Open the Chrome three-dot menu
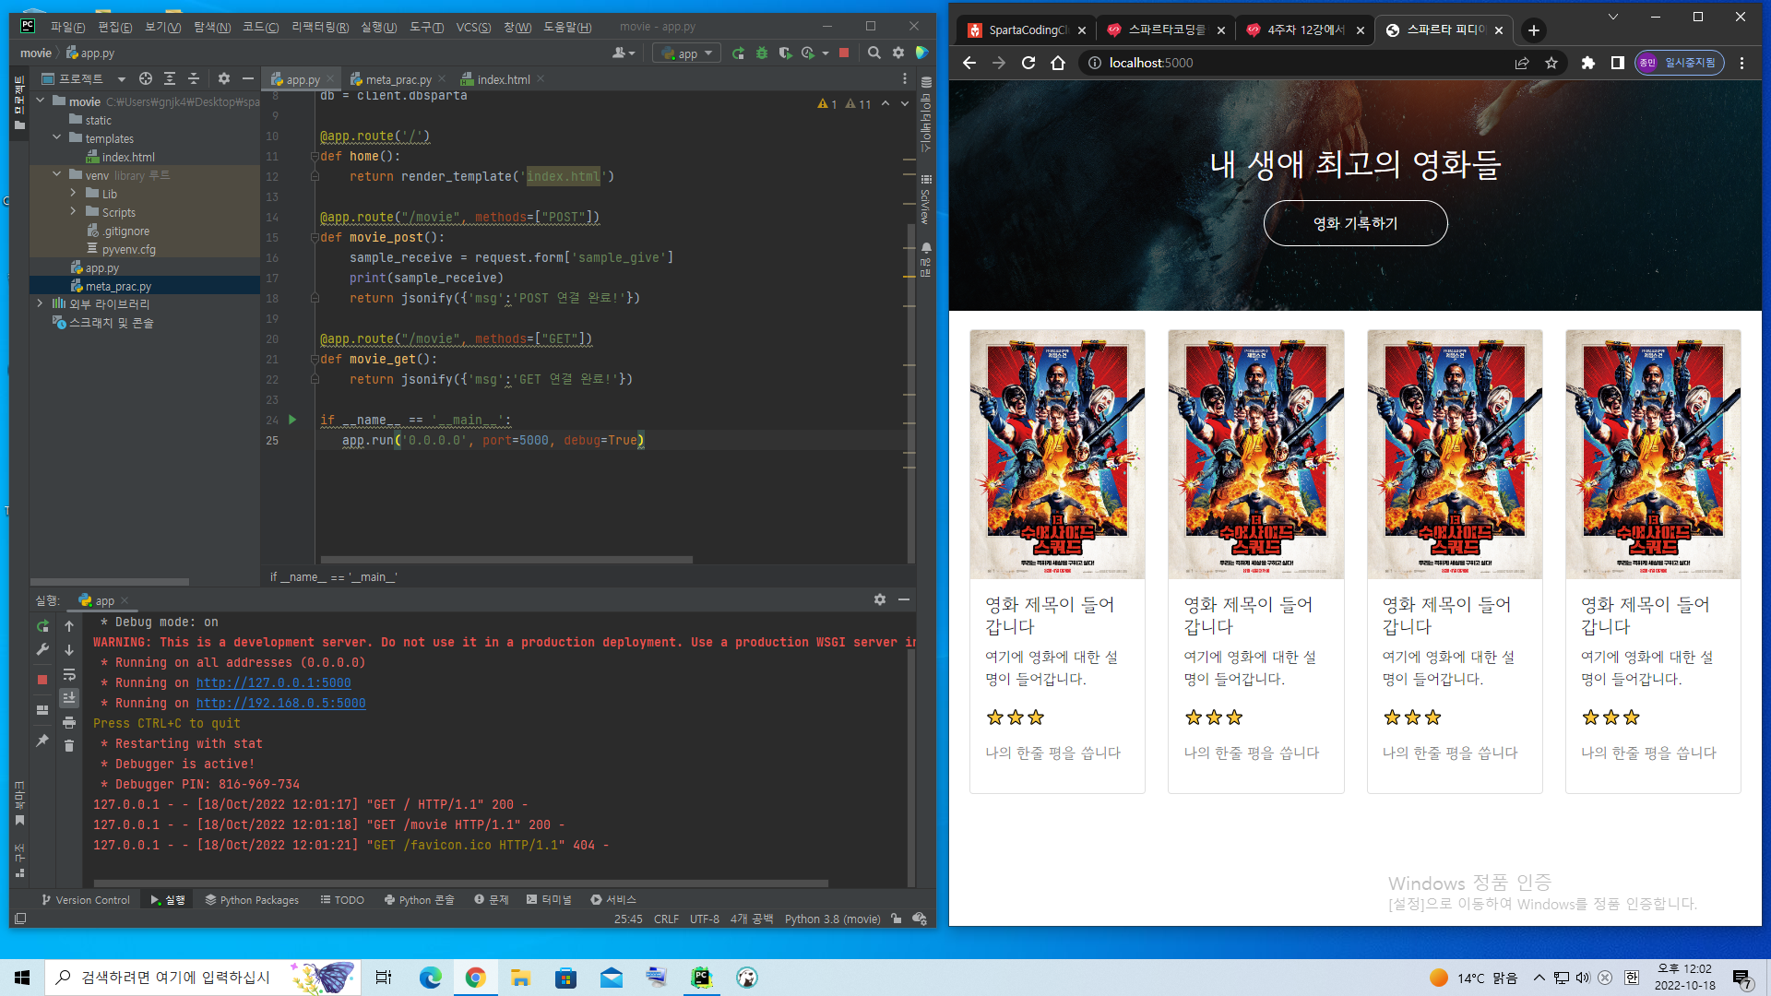This screenshot has width=1771, height=996. click(1741, 63)
